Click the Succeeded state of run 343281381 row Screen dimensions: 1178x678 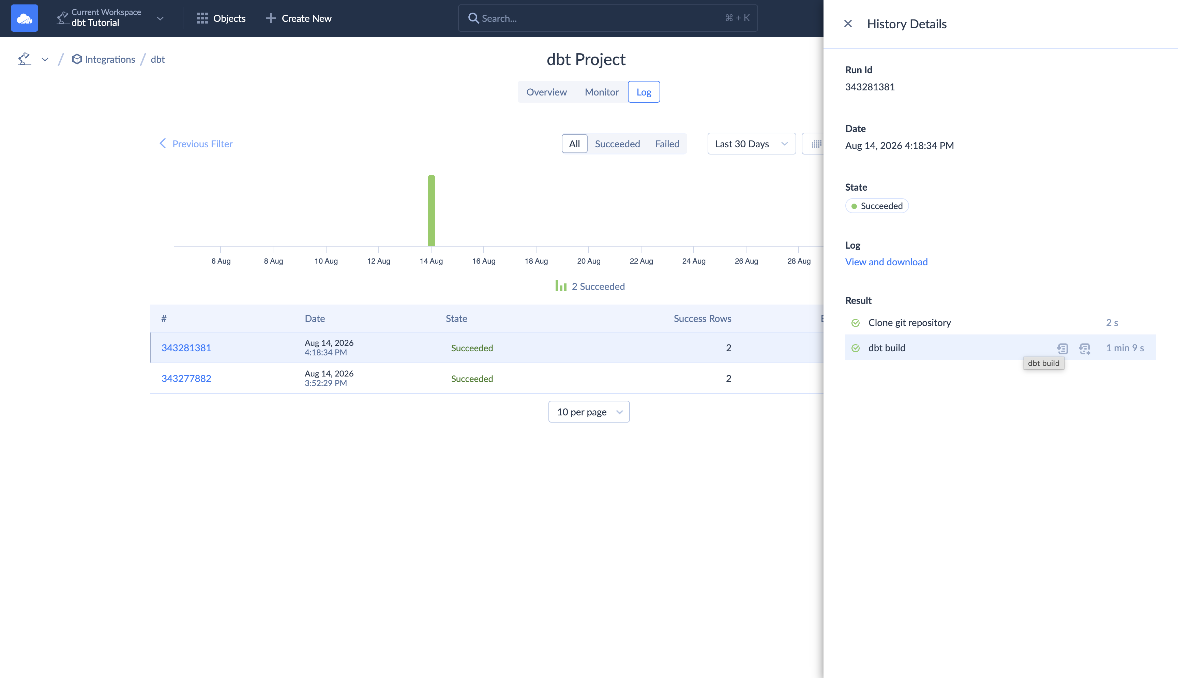[x=472, y=348]
